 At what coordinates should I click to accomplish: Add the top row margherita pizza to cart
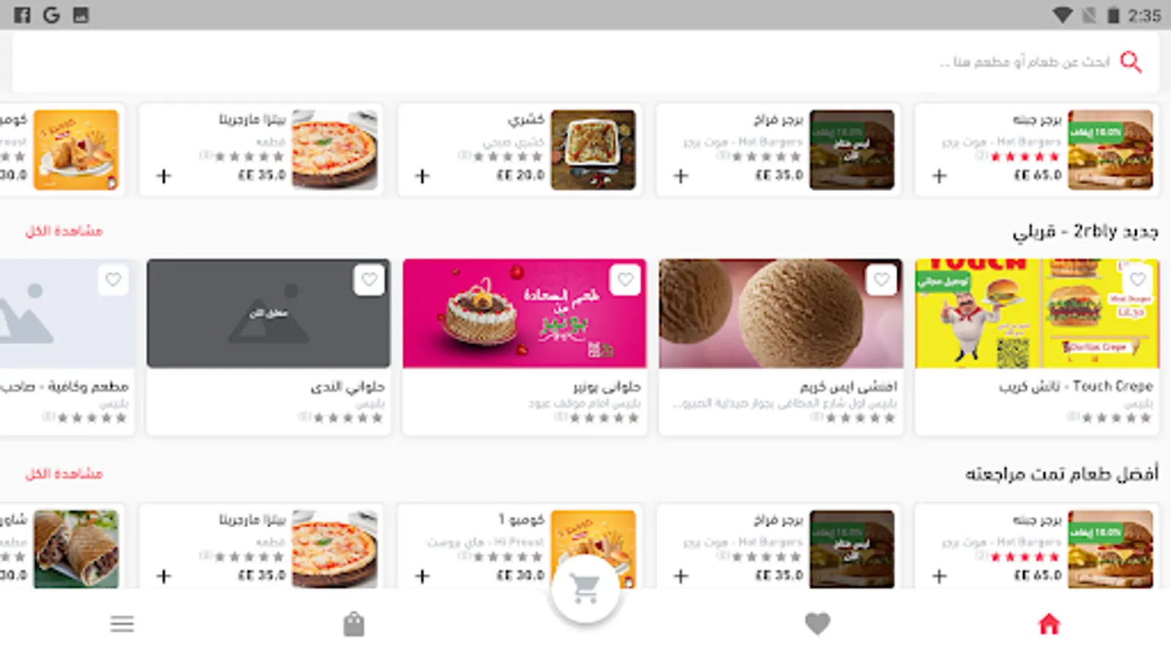[x=164, y=176]
